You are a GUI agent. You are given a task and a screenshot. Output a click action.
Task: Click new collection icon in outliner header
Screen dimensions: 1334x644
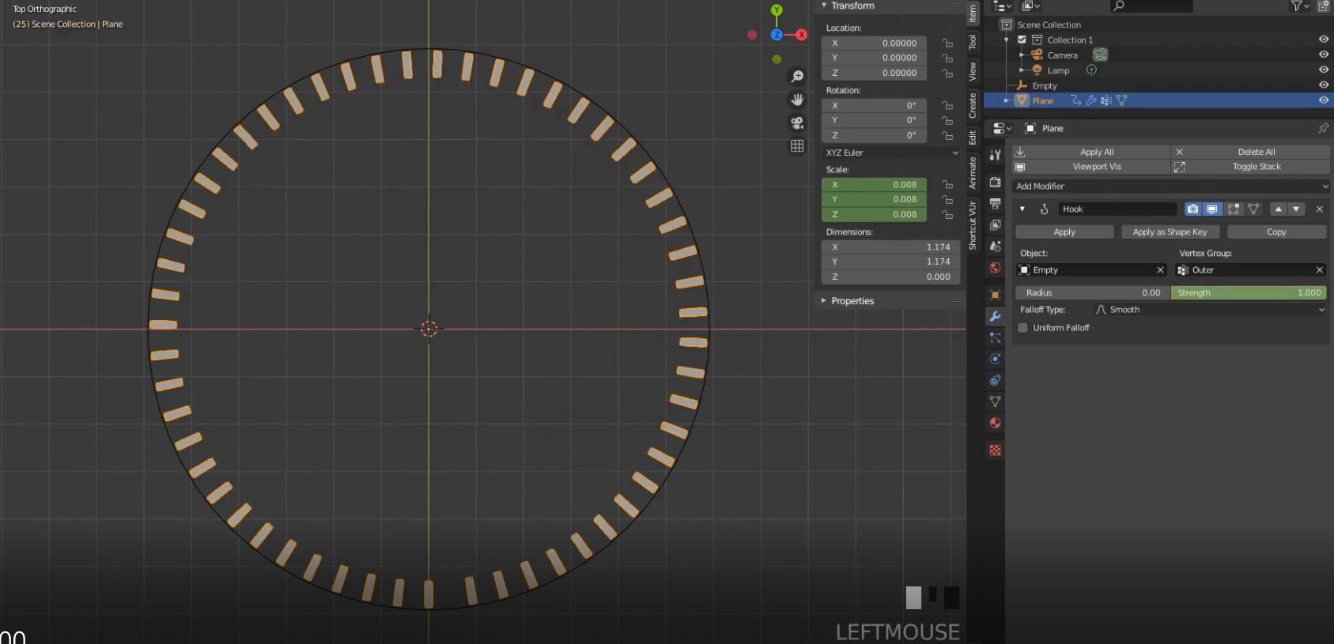click(1323, 6)
